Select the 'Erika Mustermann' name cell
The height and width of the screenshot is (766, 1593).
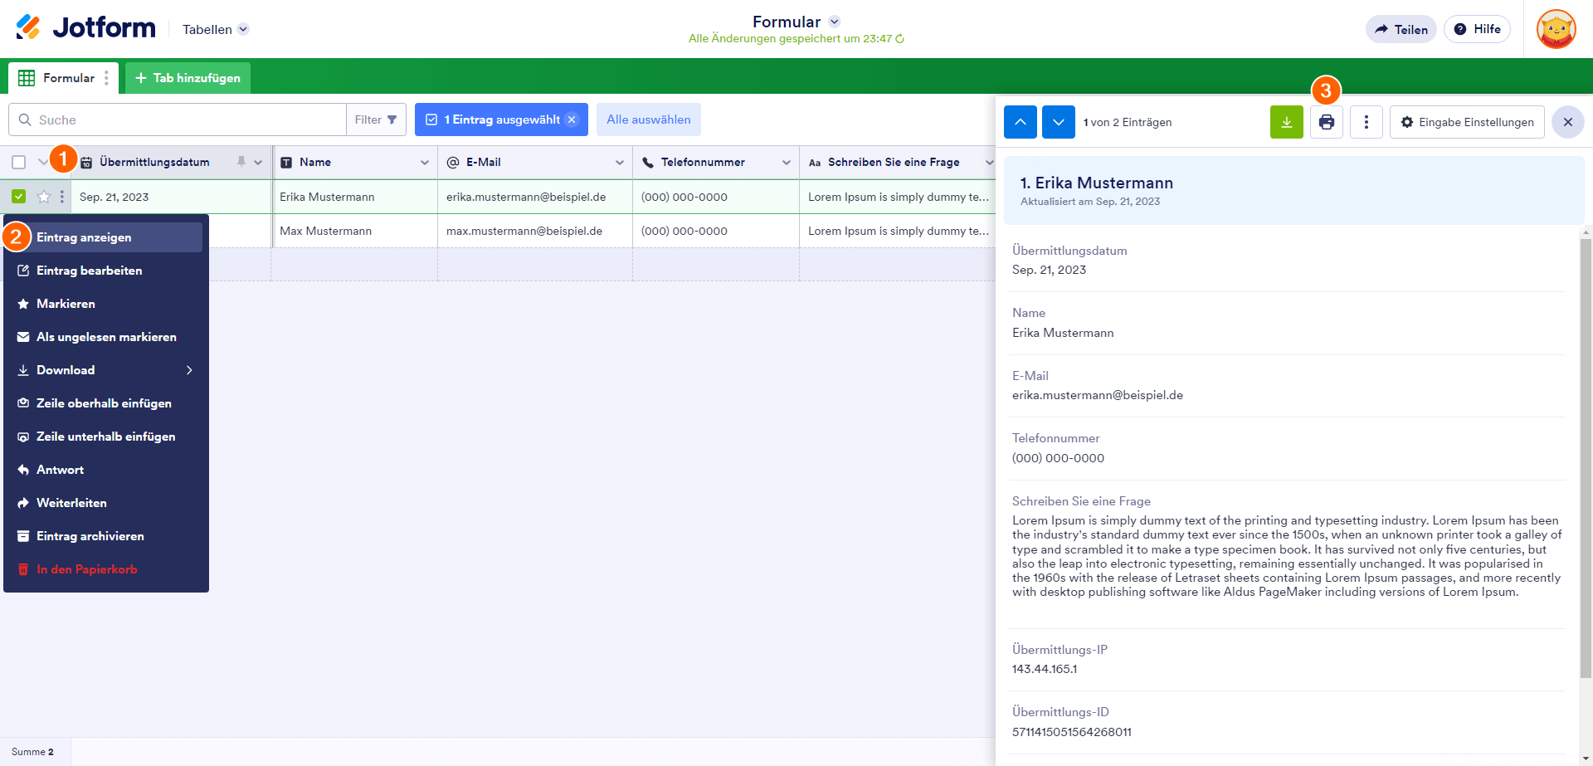point(354,197)
